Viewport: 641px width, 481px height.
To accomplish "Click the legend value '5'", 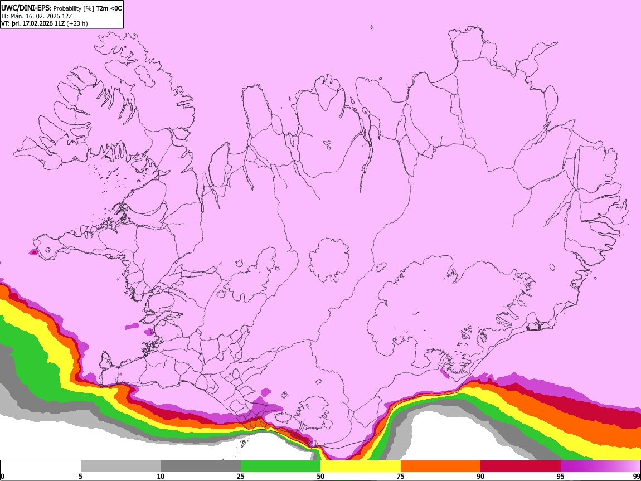I will (80, 476).
